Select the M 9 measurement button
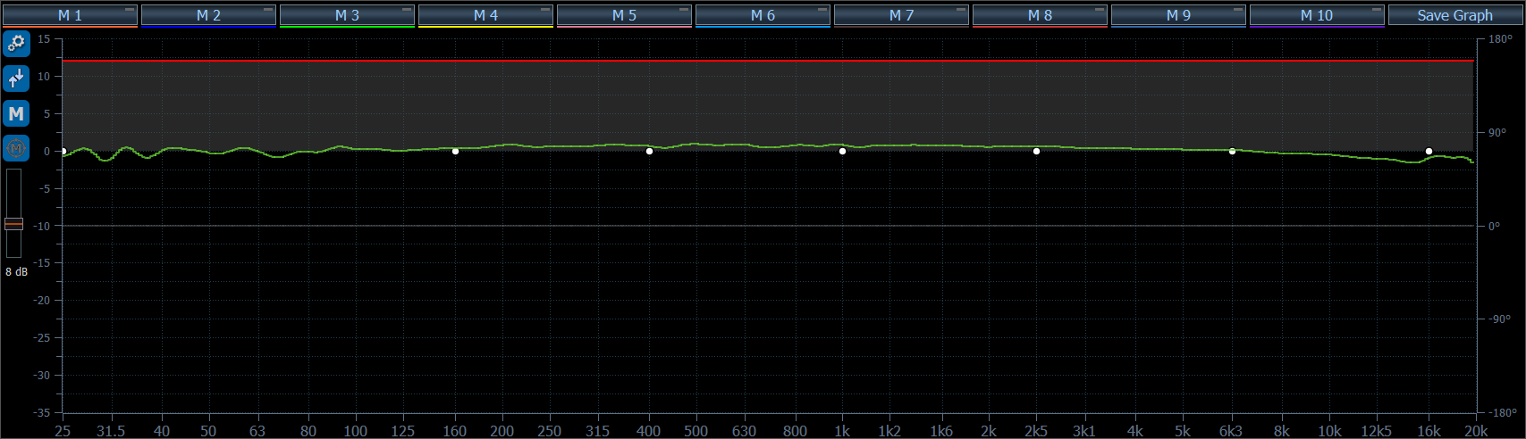This screenshot has width=1526, height=439. 1177,15
